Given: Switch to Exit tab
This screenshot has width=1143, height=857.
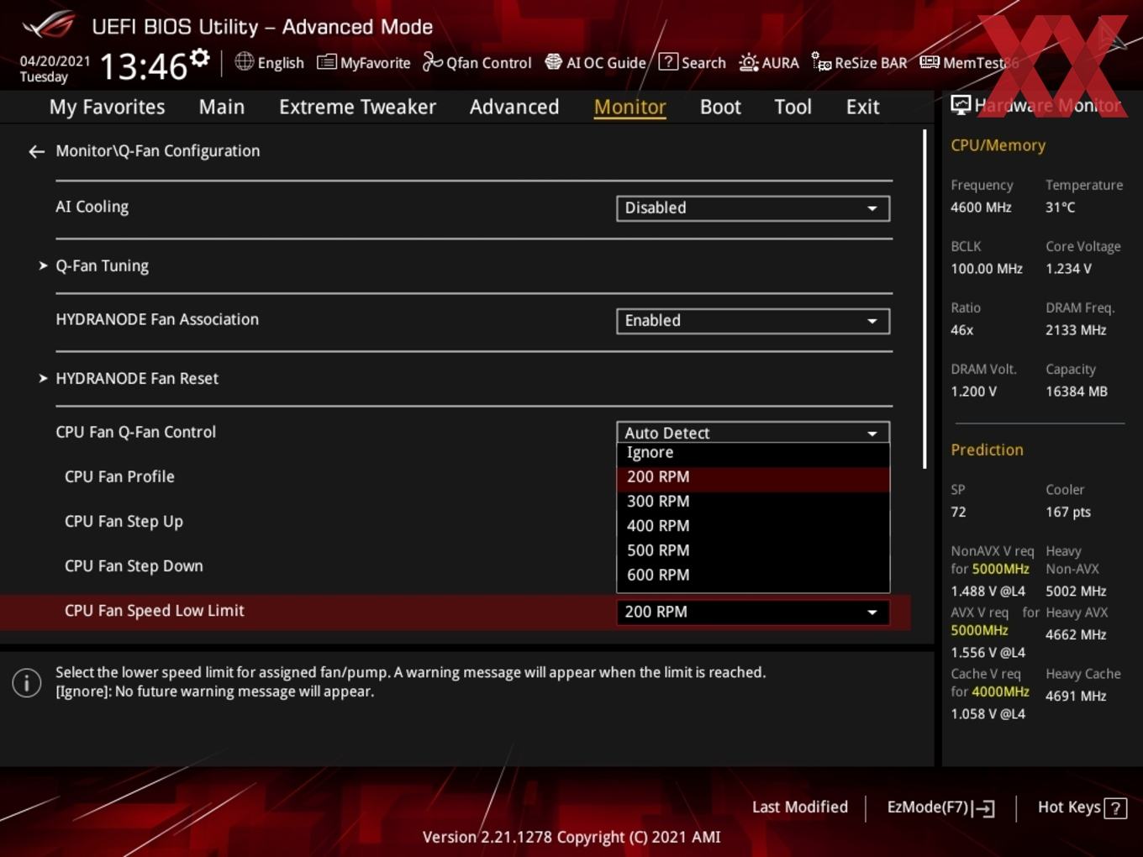Looking at the screenshot, I should click(862, 108).
